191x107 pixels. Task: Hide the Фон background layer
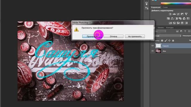tap(153, 51)
